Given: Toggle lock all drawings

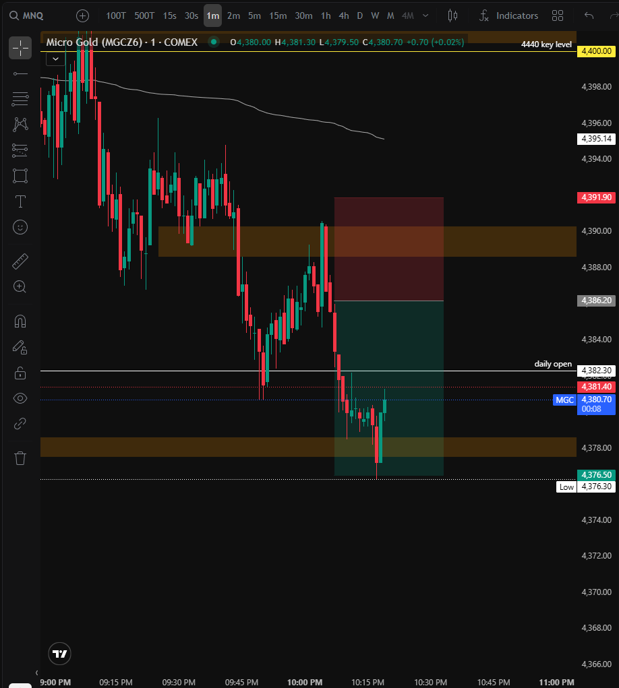Looking at the screenshot, I should (20, 373).
